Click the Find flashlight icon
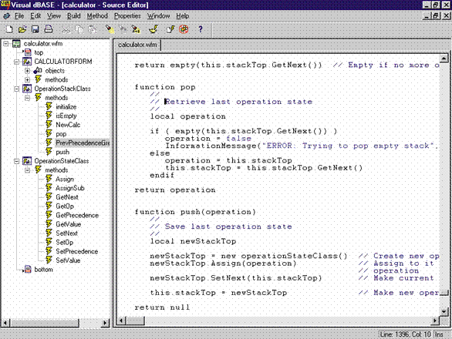Image resolution: width=452 pixels, height=339 pixels. (x=110, y=29)
